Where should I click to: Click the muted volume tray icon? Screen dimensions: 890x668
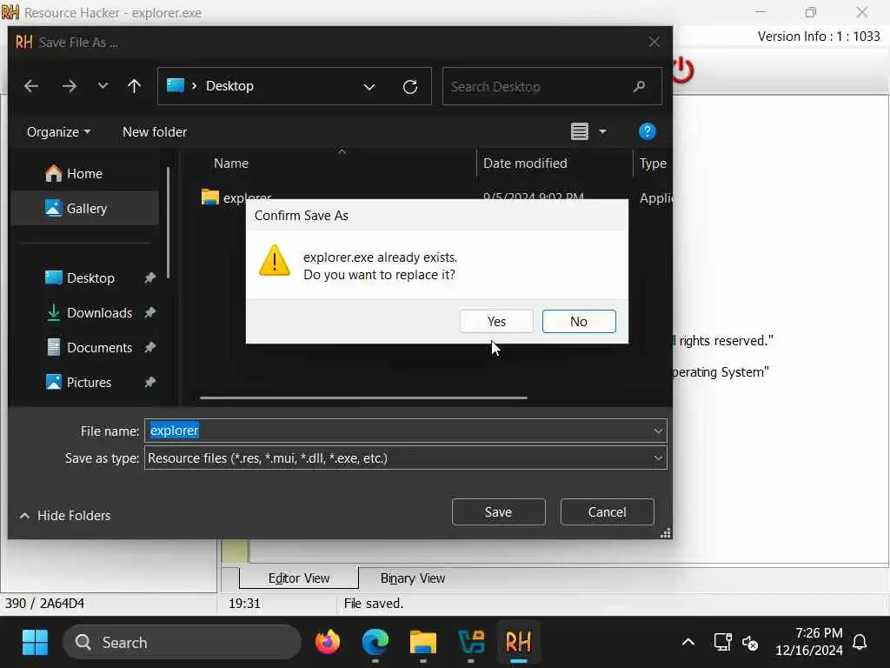(750, 643)
